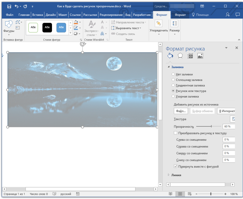Click the shape fill paint bucket icon
Screen dimensions: 243x199
(x=76, y=22)
